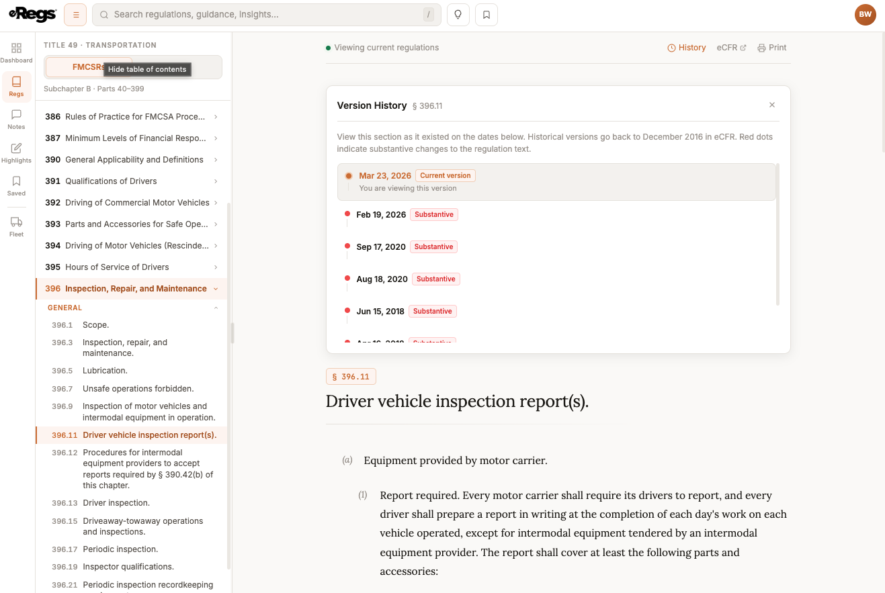The width and height of the screenshot is (885, 593).
Task: Click the § 396.11 section tag
Action: tap(351, 377)
